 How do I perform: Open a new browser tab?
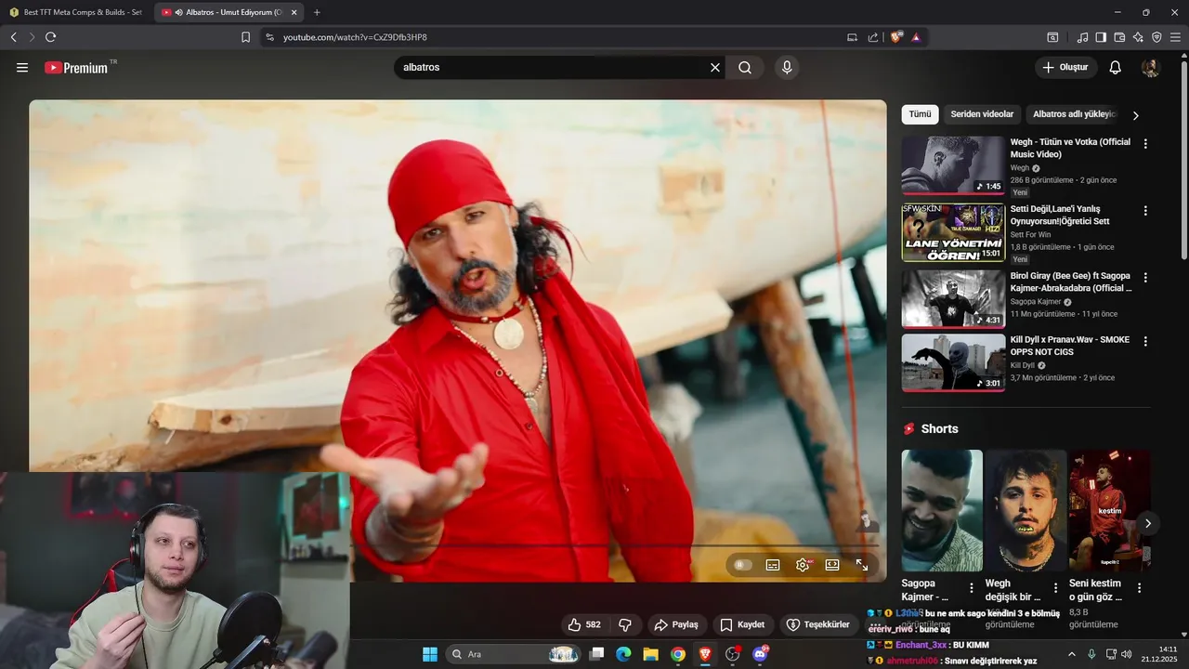(x=317, y=12)
